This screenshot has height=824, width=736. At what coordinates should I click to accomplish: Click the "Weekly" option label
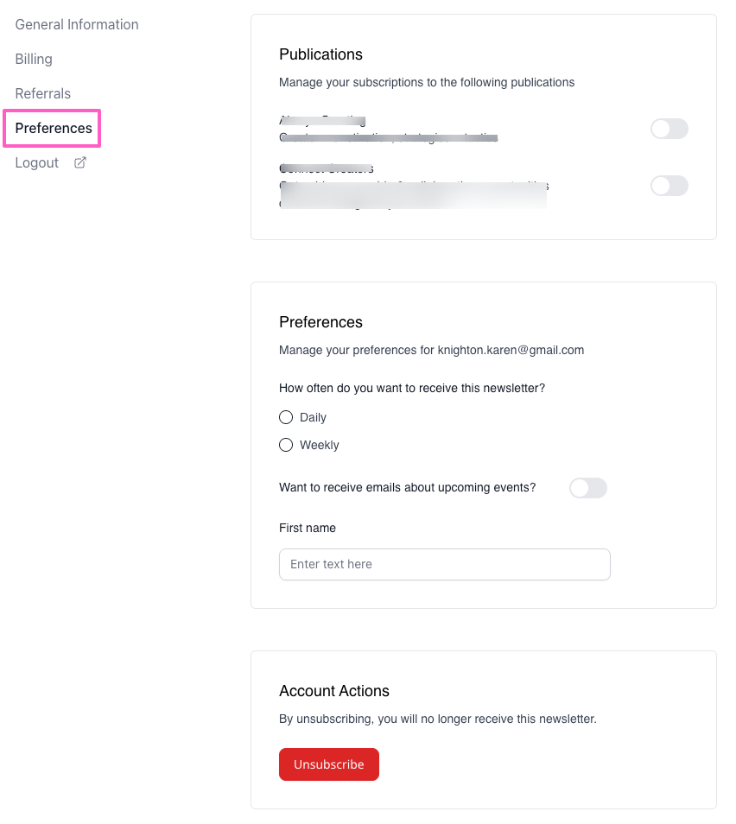point(320,445)
